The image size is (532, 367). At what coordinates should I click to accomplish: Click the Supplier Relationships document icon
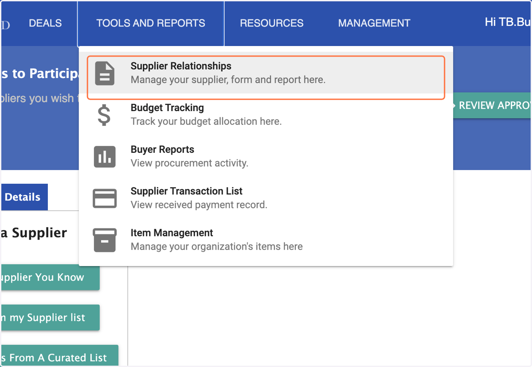(x=105, y=73)
